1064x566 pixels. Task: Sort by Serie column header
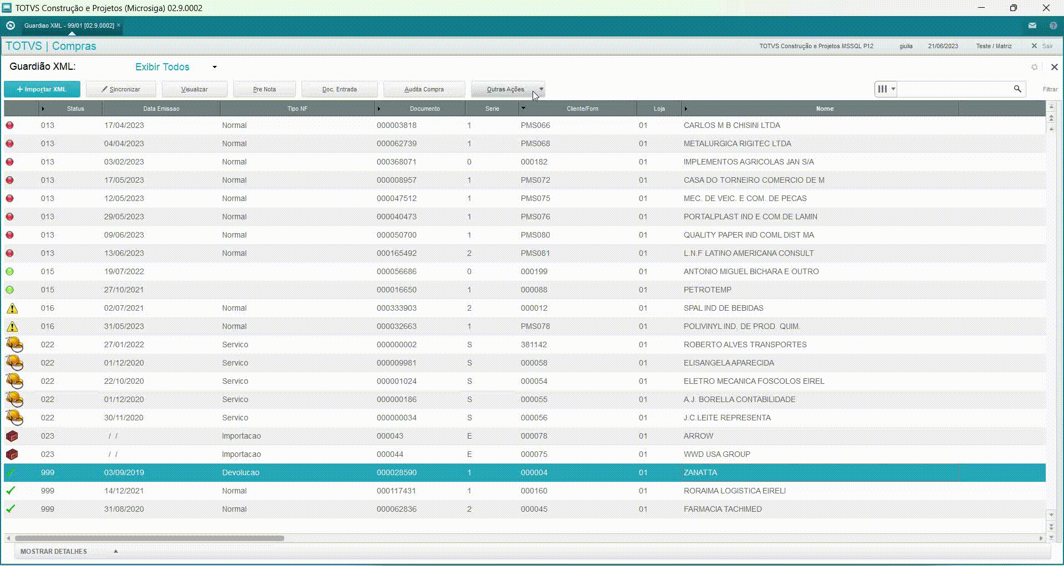click(x=492, y=109)
